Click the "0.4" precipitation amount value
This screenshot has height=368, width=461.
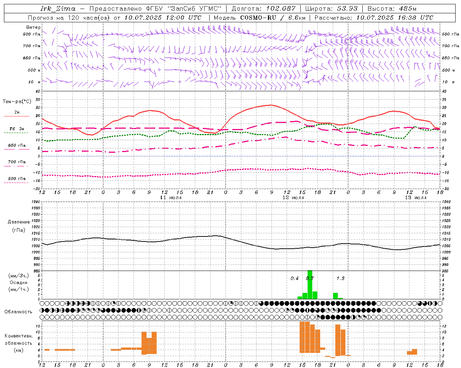(295, 278)
